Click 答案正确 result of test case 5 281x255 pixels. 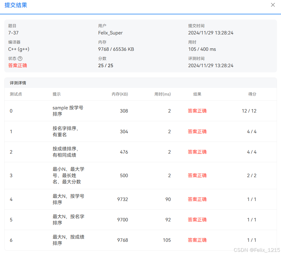[197, 220]
